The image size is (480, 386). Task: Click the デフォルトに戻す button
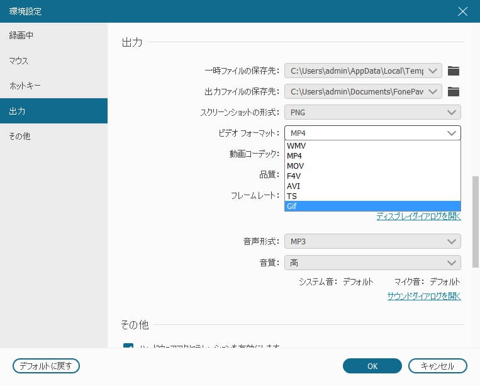[46, 366]
